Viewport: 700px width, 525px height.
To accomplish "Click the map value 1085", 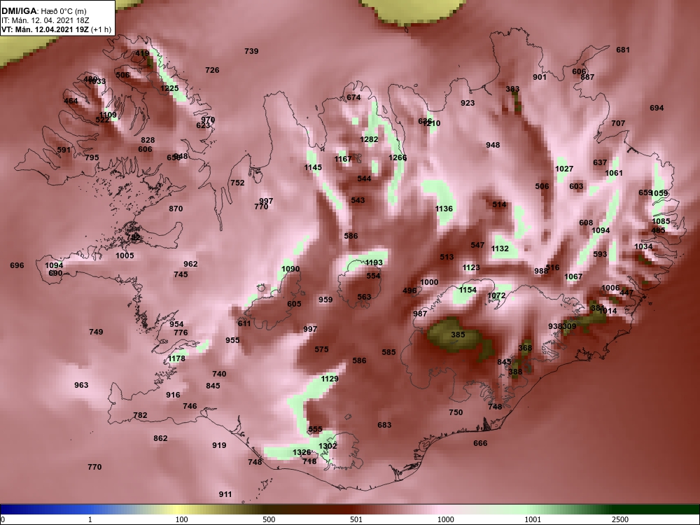I will tap(661, 221).
